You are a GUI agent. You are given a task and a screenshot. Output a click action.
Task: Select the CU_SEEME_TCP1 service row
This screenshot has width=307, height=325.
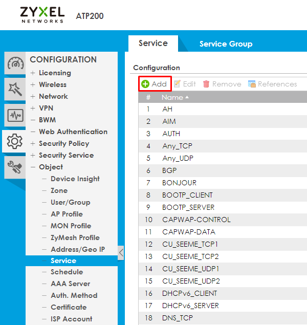(223, 244)
